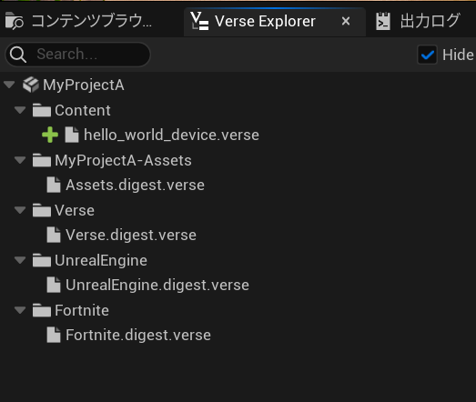Click the Fortnite folder icon
The height and width of the screenshot is (402, 476).
pos(42,310)
